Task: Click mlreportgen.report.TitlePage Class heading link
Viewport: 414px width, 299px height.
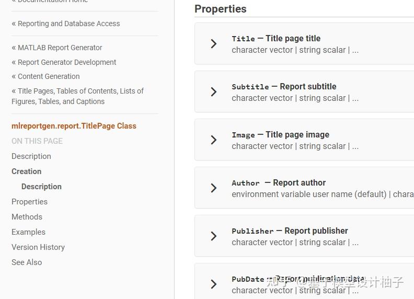Action: coord(74,126)
